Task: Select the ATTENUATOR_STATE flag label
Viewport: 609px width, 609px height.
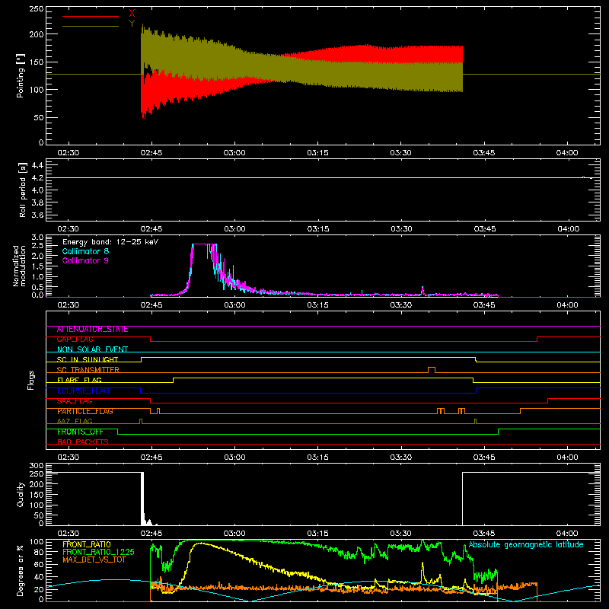Action: pos(92,330)
